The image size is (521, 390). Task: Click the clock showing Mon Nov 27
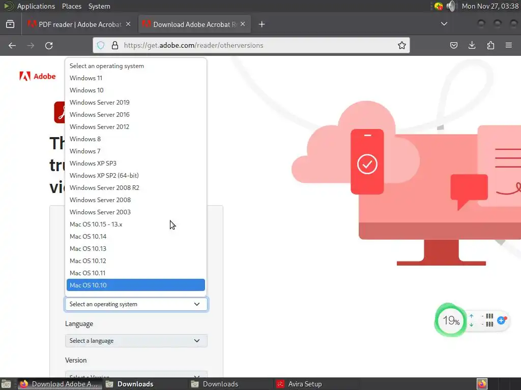coord(490,6)
